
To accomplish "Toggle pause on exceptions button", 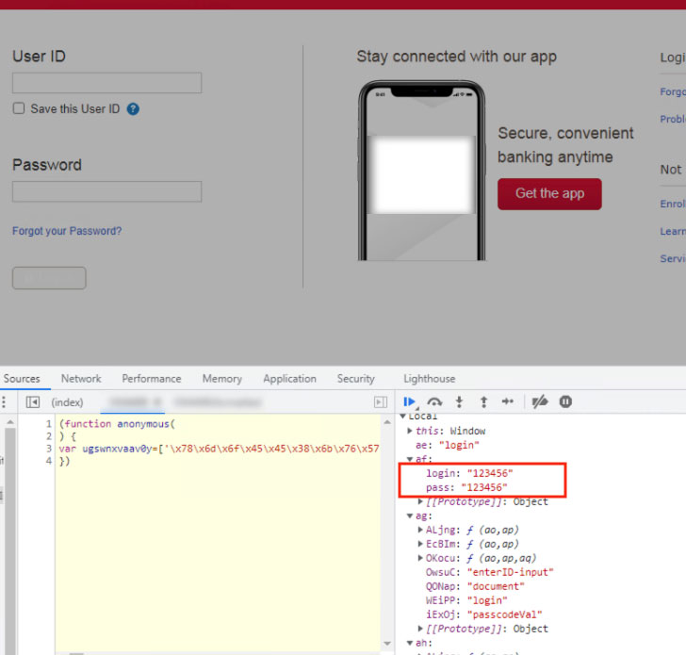I will point(565,402).
